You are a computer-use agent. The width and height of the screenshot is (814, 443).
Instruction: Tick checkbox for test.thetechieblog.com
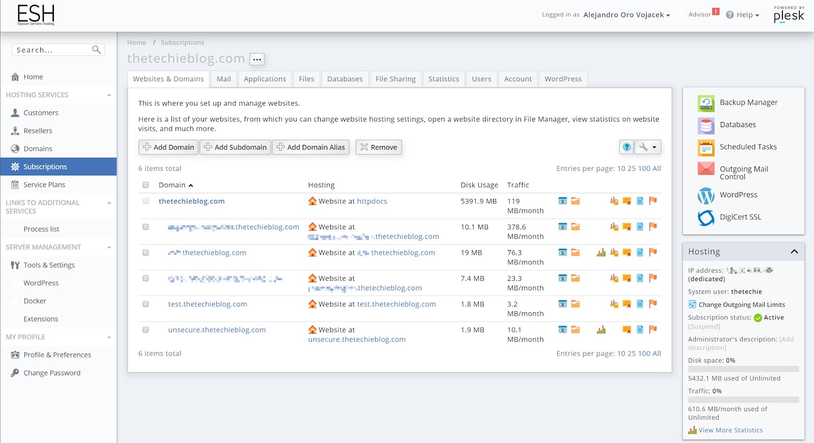click(146, 304)
